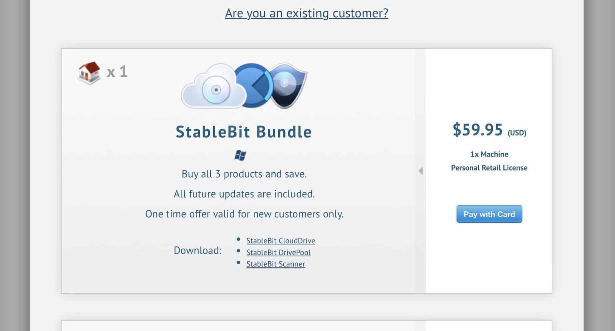
Task: Open the 'Are you an existing customer?' link
Action: click(307, 13)
